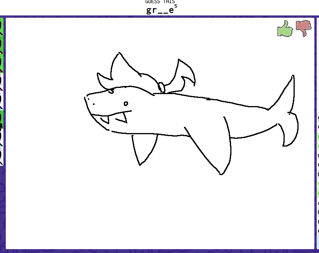The width and height of the screenshot is (319, 253).
Task: Click the letter count number 5
Action: point(176,6)
